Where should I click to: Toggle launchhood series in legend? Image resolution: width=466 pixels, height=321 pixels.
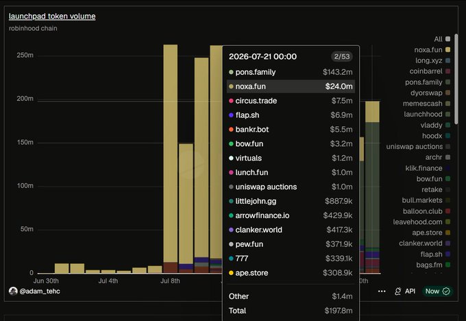(427, 115)
